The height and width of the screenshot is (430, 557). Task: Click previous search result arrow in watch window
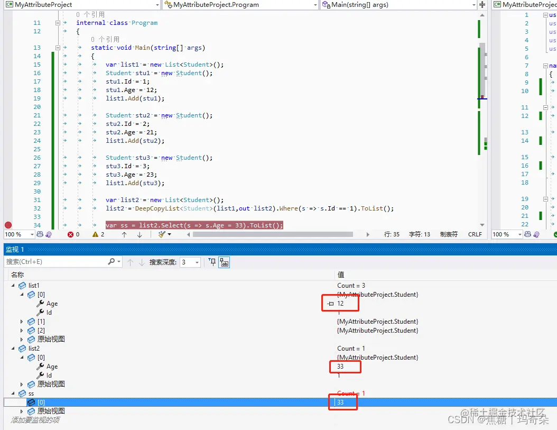pyautogui.click(x=130, y=262)
